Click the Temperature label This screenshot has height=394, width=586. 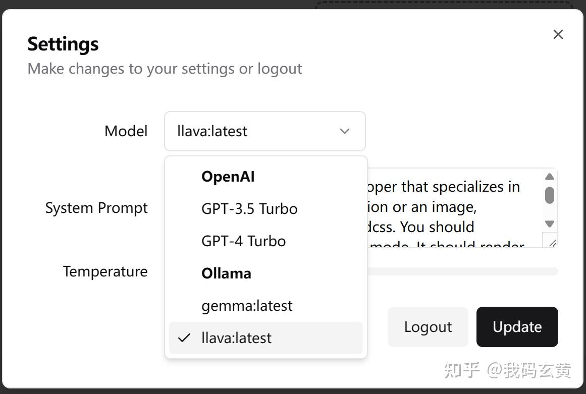tap(104, 271)
